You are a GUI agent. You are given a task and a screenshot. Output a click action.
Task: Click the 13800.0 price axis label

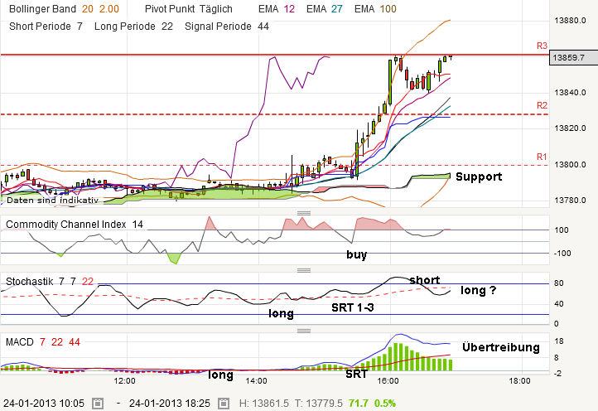[x=570, y=164]
